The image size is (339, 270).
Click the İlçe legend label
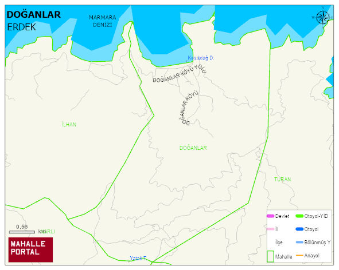click(279, 243)
